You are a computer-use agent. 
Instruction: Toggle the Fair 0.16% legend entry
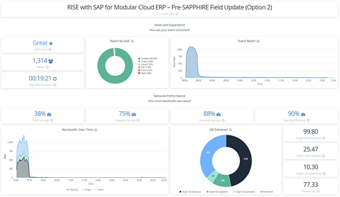pos(144,67)
